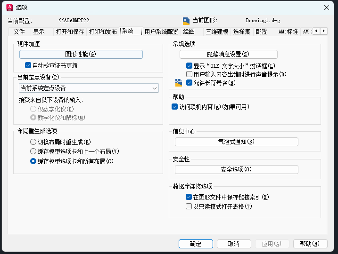Screen dimensions: 338x254
Task: Open the 打开和保存 tab
Action: click(x=70, y=32)
